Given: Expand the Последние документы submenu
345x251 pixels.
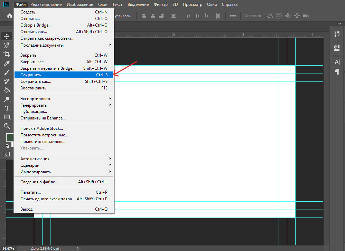Looking at the screenshot, I should (64, 45).
